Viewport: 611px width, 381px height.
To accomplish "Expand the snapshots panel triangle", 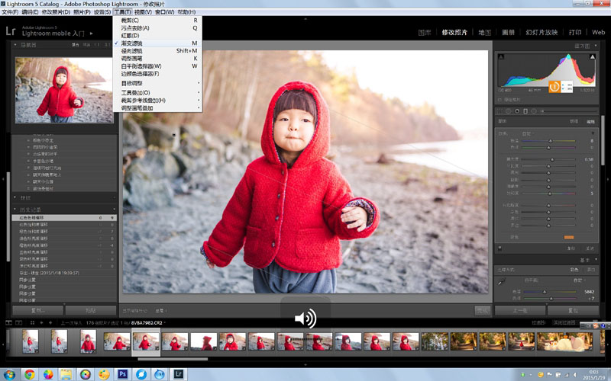I will point(15,198).
